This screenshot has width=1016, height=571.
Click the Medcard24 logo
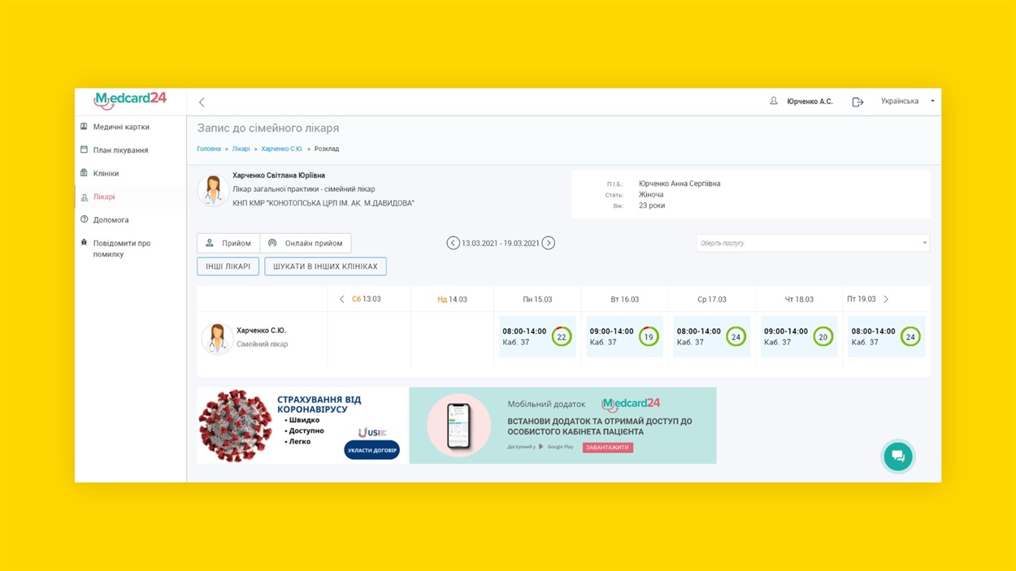click(130, 100)
